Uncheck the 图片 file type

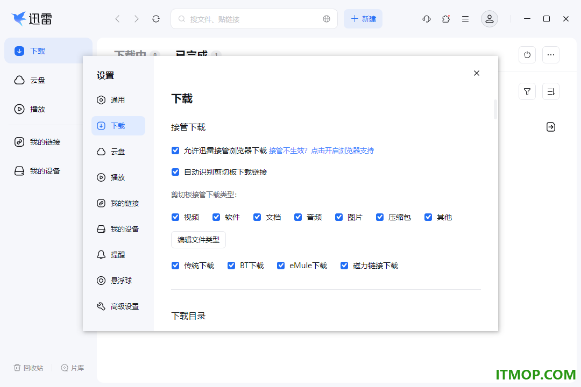click(x=339, y=217)
